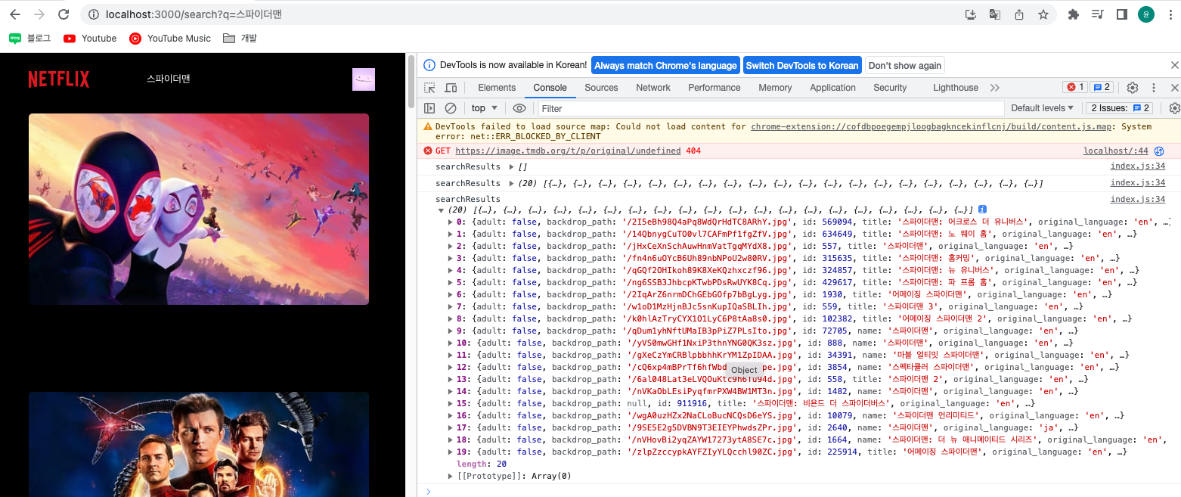This screenshot has height=497, width=1181.
Task: Click the No Way Home movie poster
Action: point(199,444)
